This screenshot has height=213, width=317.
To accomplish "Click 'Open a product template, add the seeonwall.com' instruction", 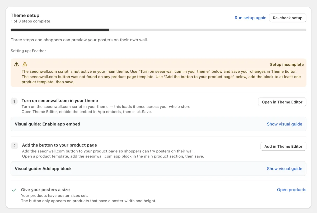I will point(113,156).
